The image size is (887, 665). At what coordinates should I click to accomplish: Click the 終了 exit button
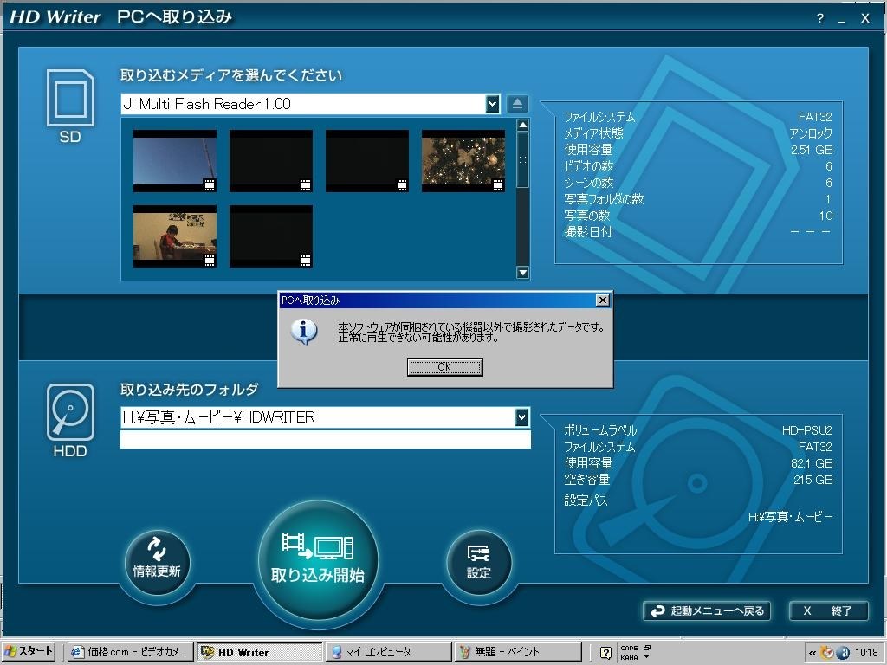(x=828, y=610)
